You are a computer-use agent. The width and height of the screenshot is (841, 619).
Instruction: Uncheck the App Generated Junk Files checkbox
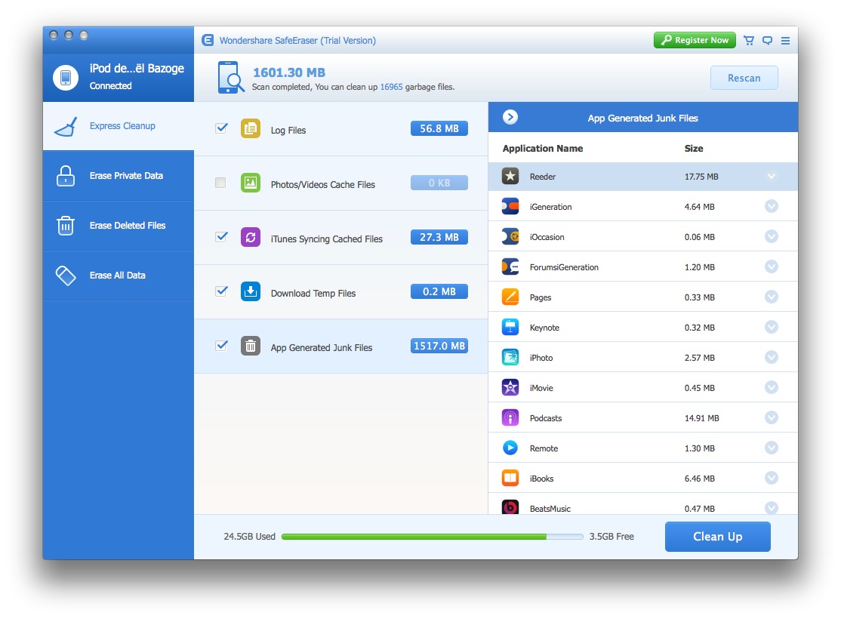click(221, 346)
